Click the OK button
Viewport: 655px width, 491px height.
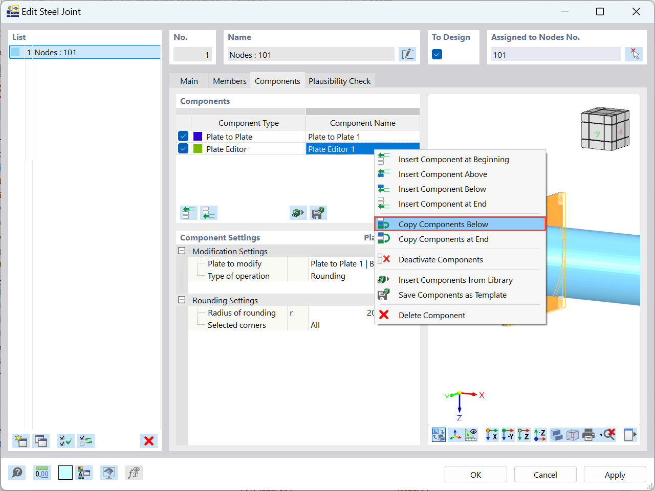[476, 475]
